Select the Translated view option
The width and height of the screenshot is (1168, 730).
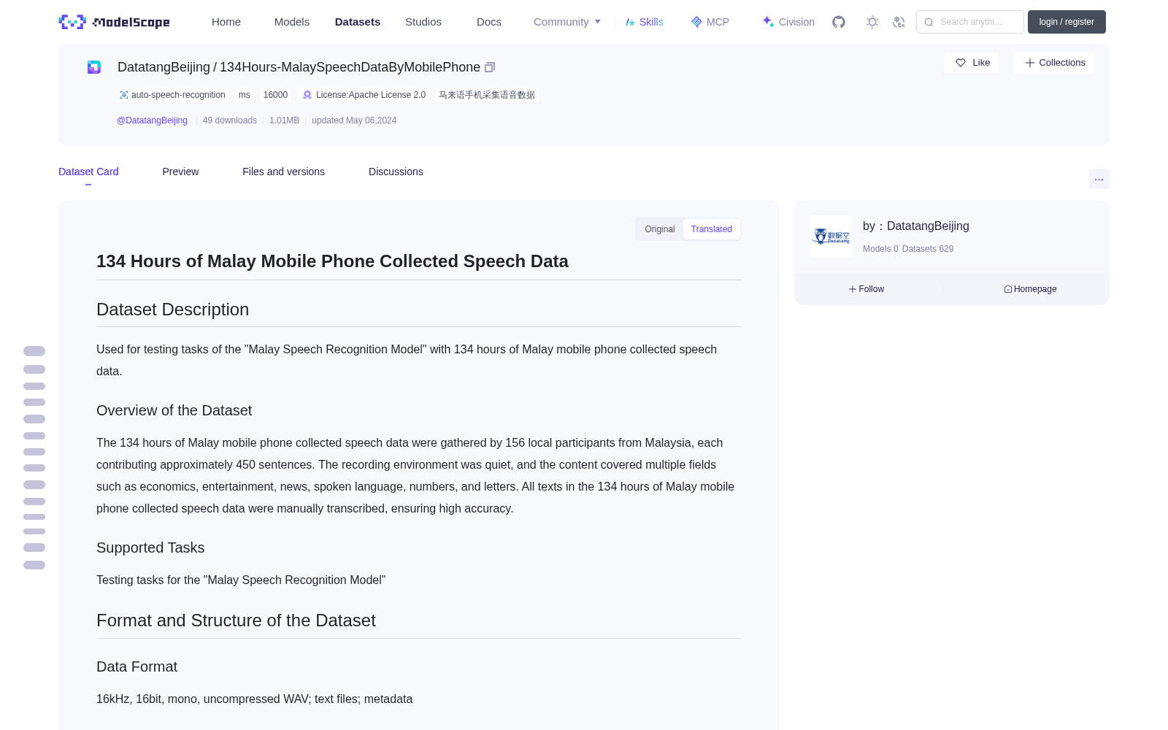tap(712, 229)
